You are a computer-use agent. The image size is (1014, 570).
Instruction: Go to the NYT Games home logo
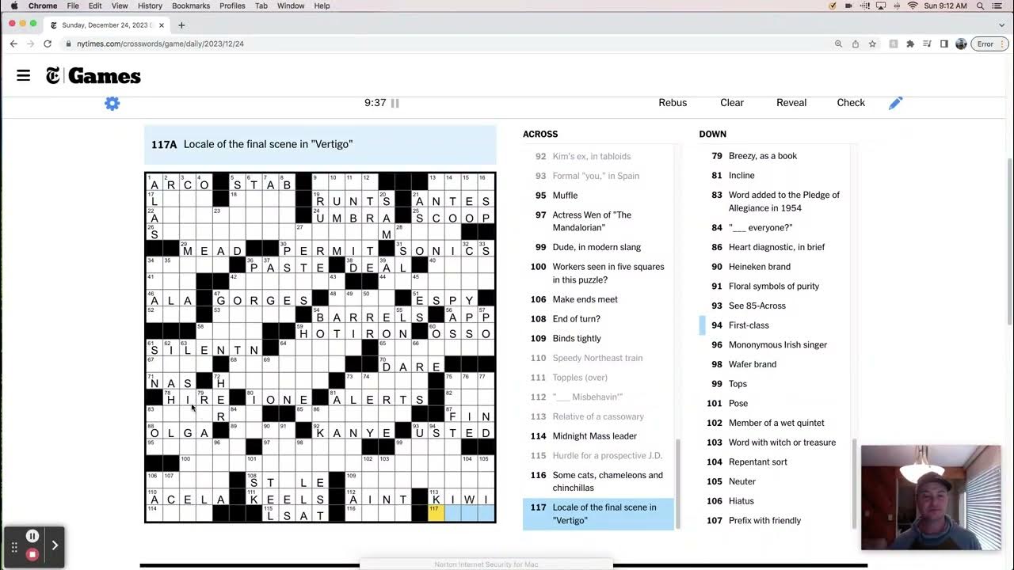93,76
